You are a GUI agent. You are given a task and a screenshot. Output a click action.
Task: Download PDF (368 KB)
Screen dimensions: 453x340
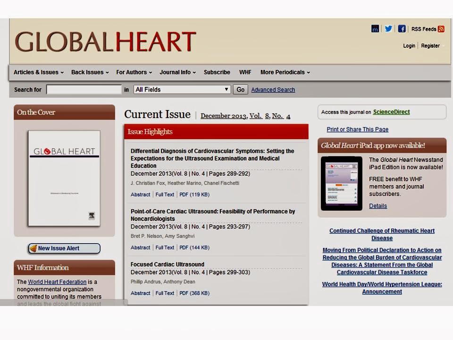pyautogui.click(x=194, y=293)
